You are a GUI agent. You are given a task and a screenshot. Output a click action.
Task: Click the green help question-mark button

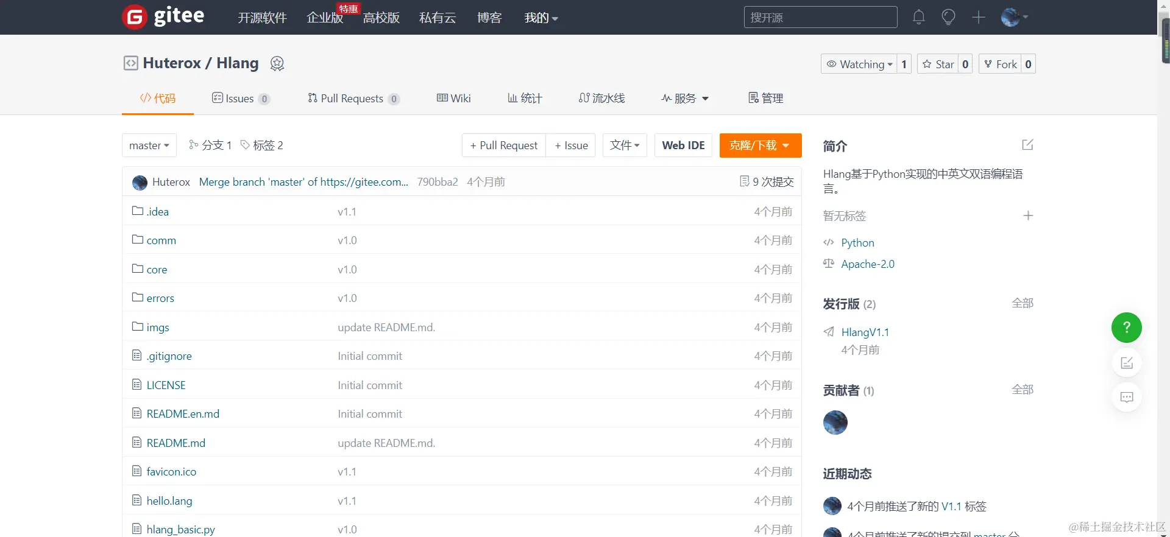(1127, 328)
